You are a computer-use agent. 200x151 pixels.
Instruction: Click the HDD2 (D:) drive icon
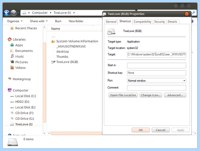tap(12, 101)
